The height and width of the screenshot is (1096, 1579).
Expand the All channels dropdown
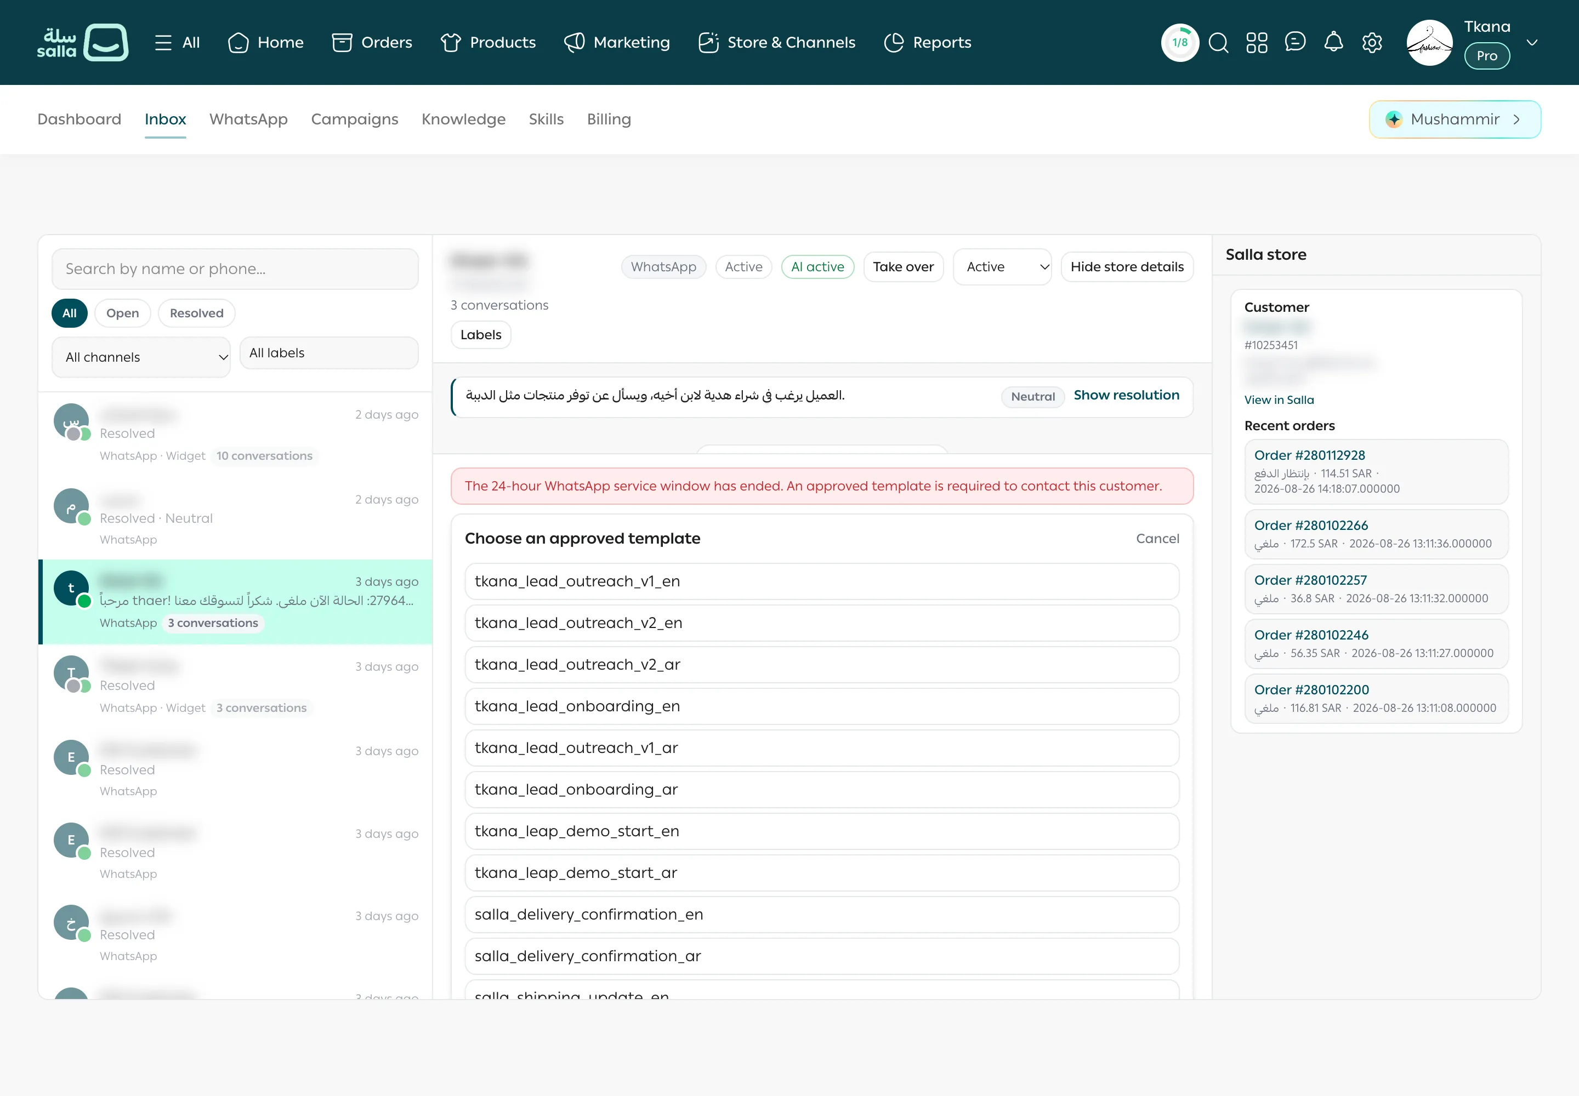click(x=141, y=357)
